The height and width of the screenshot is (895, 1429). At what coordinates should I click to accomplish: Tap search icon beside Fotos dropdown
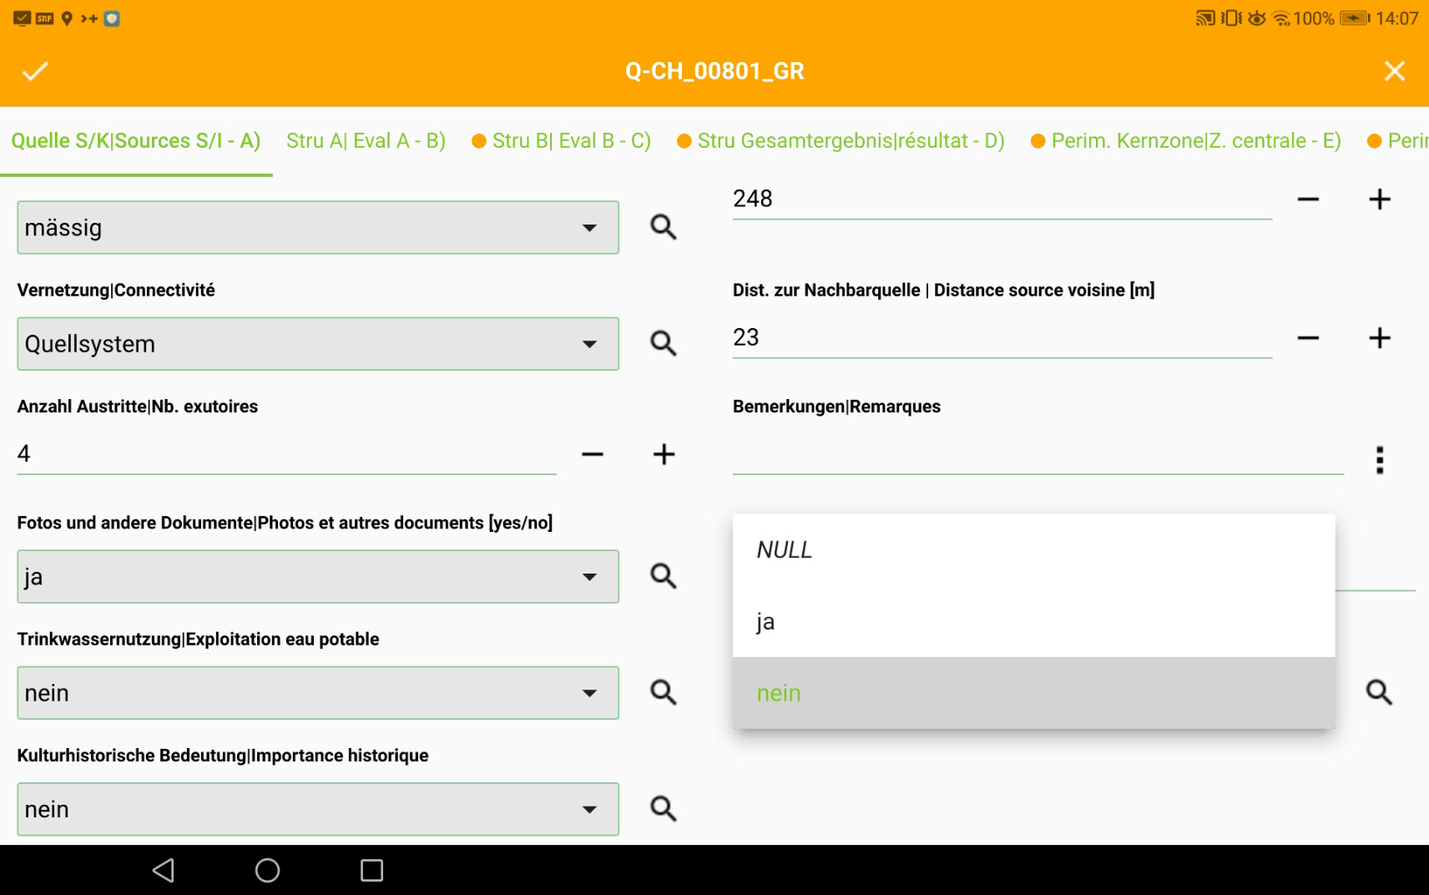[x=663, y=576]
